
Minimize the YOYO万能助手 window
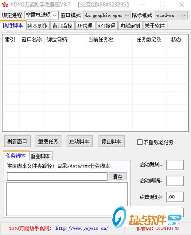click(144, 5)
